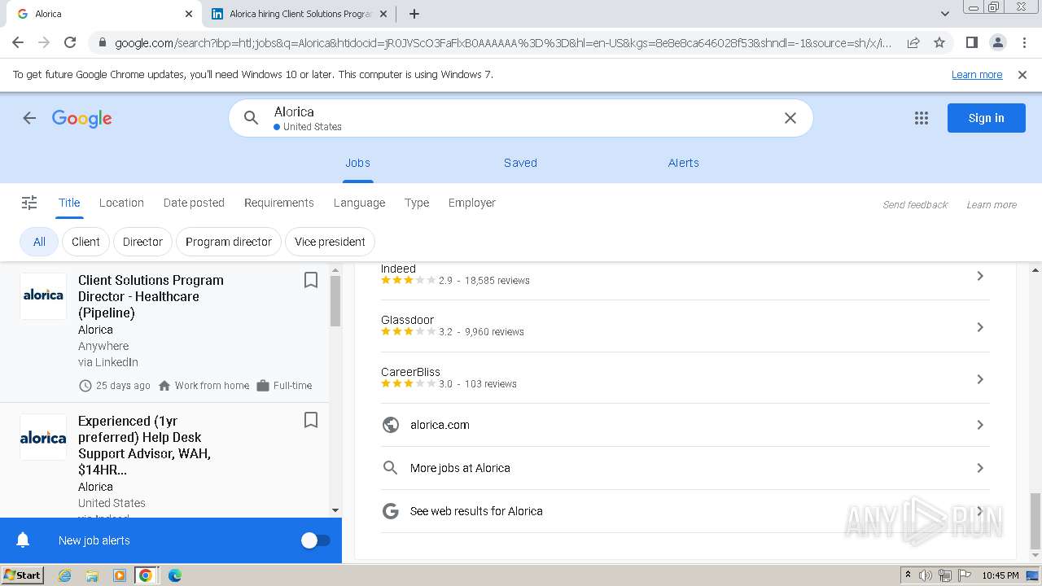This screenshot has height=586, width=1042.
Task: Open the filter settings sliders icon
Action: [x=29, y=203]
